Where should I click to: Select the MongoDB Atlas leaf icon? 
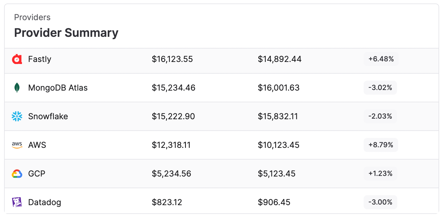[x=17, y=88]
